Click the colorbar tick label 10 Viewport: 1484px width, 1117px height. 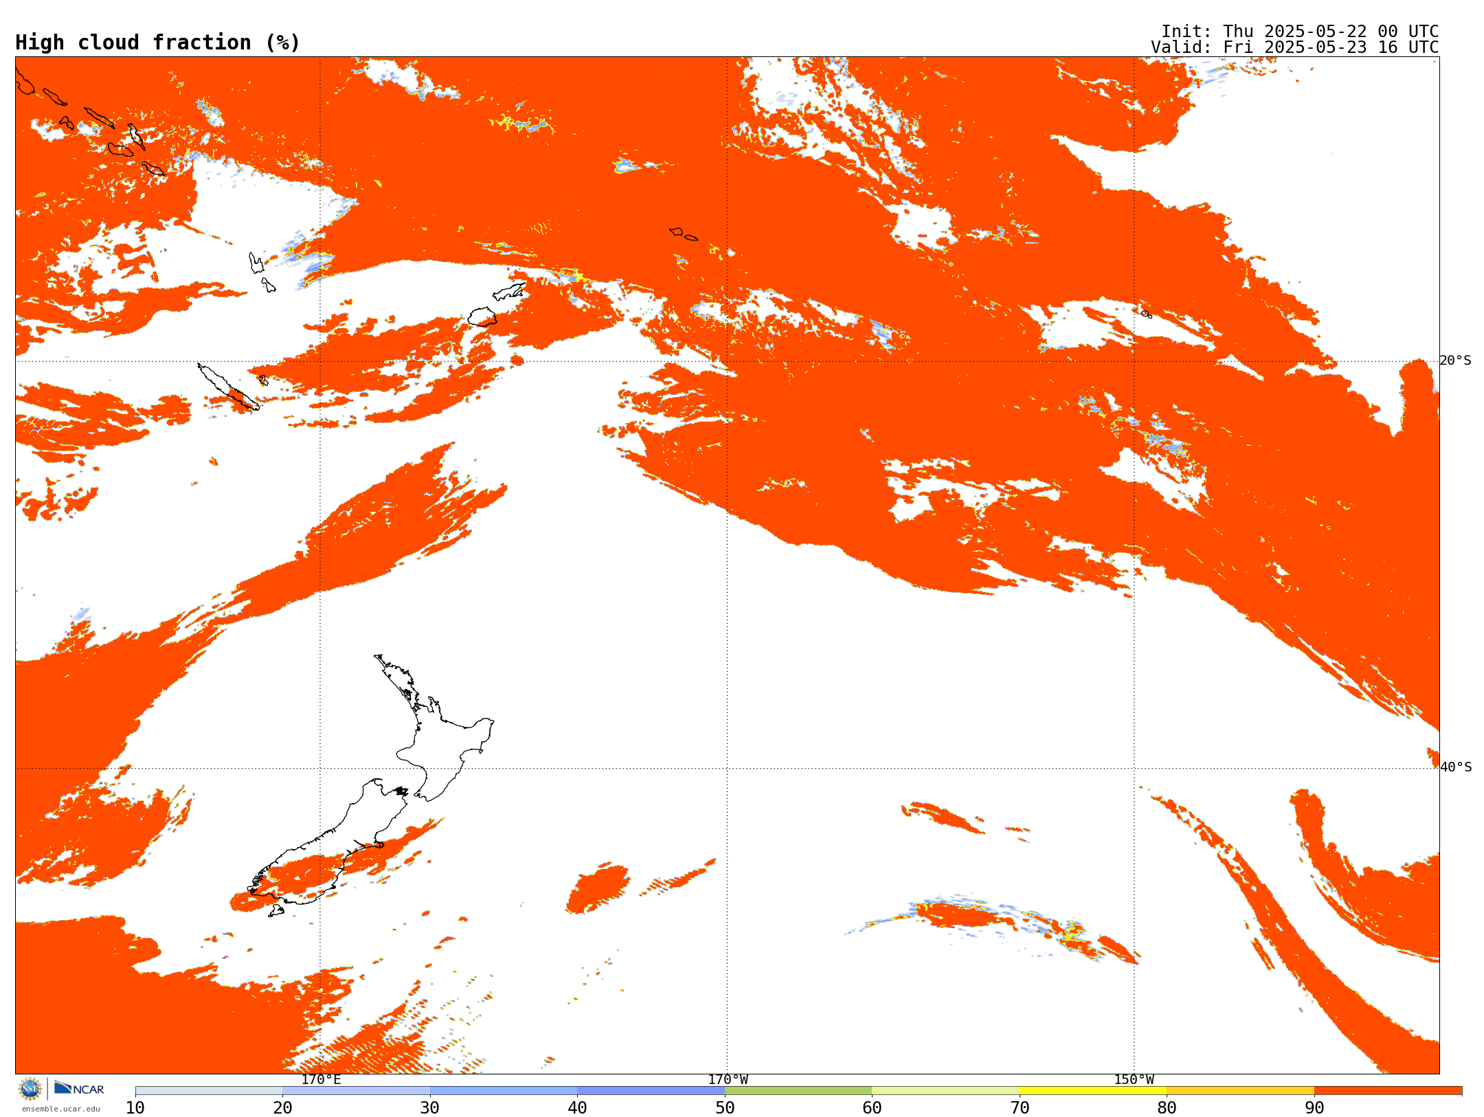pos(135,1108)
